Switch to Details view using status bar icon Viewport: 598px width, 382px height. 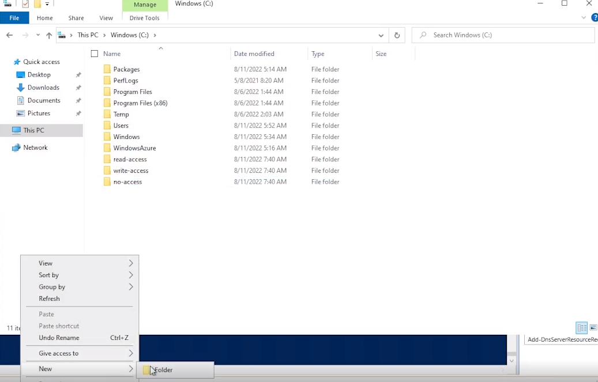coord(581,328)
